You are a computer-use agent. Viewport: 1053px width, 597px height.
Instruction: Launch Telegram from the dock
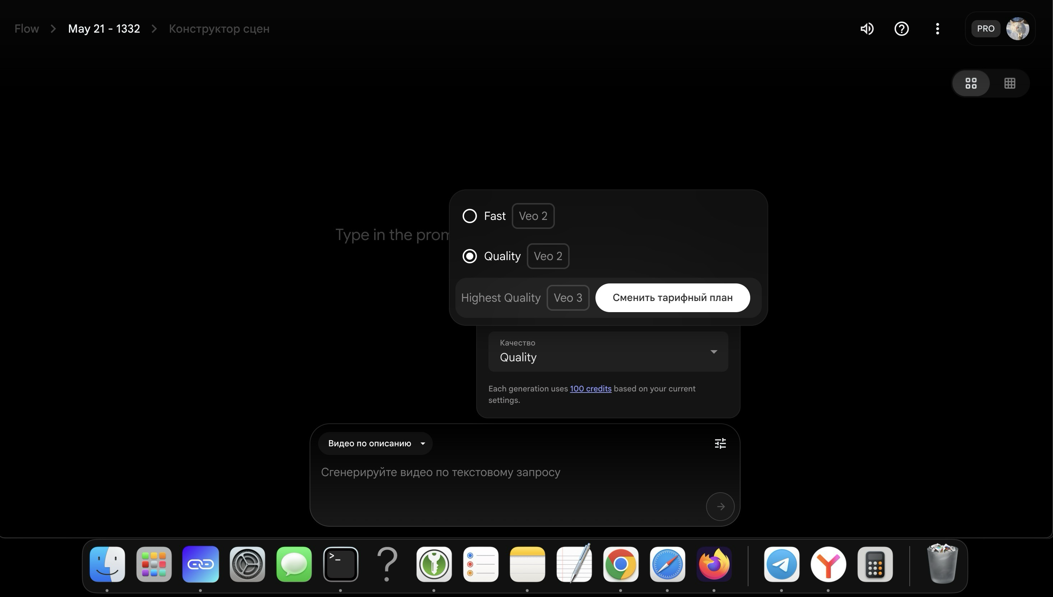[781, 564]
